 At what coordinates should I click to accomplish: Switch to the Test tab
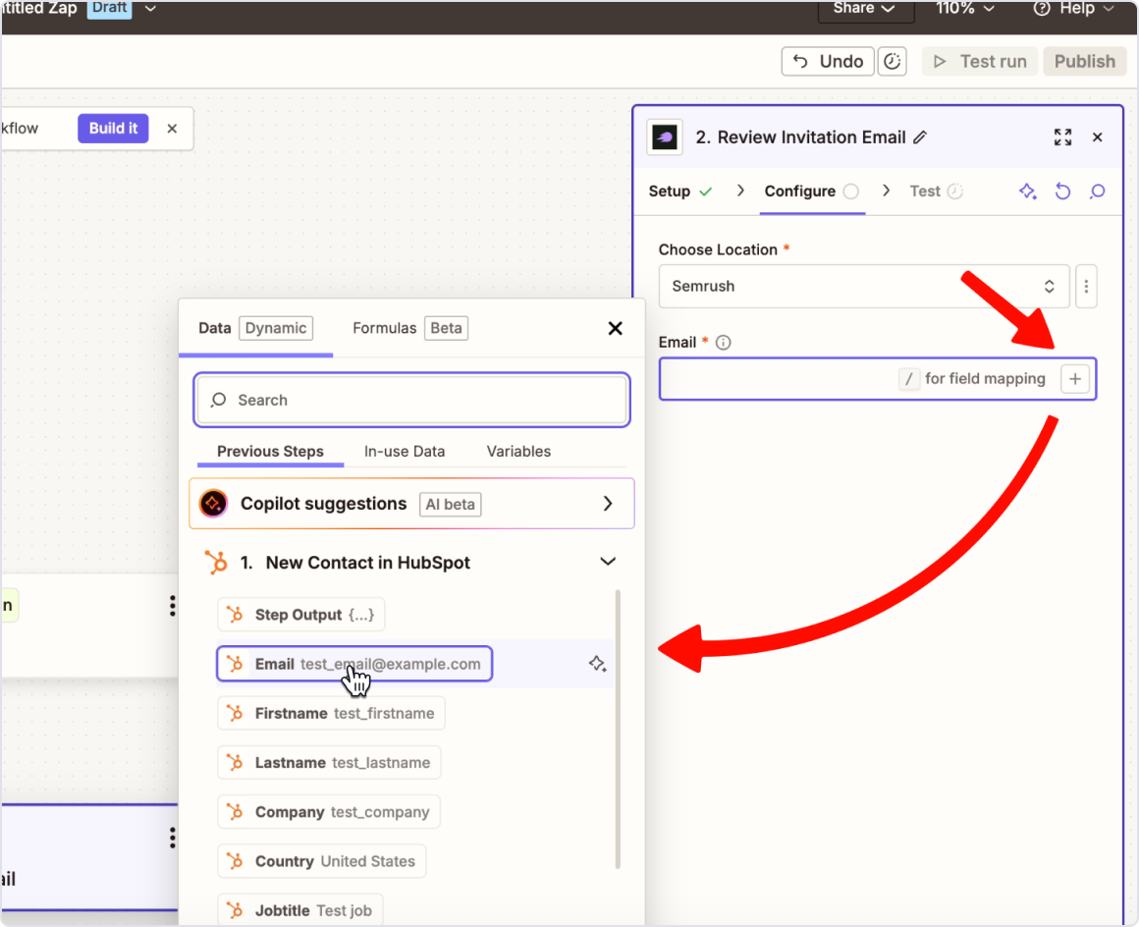[936, 191]
